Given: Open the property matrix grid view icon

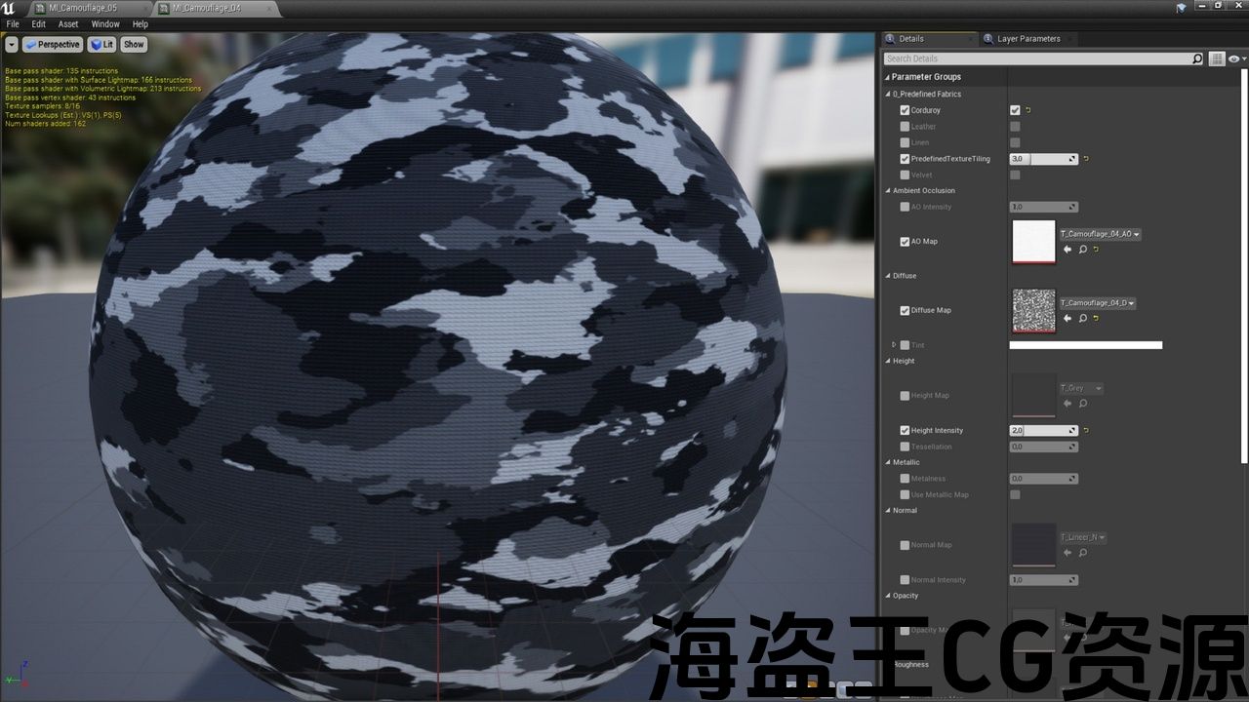Looking at the screenshot, I should click(x=1217, y=59).
